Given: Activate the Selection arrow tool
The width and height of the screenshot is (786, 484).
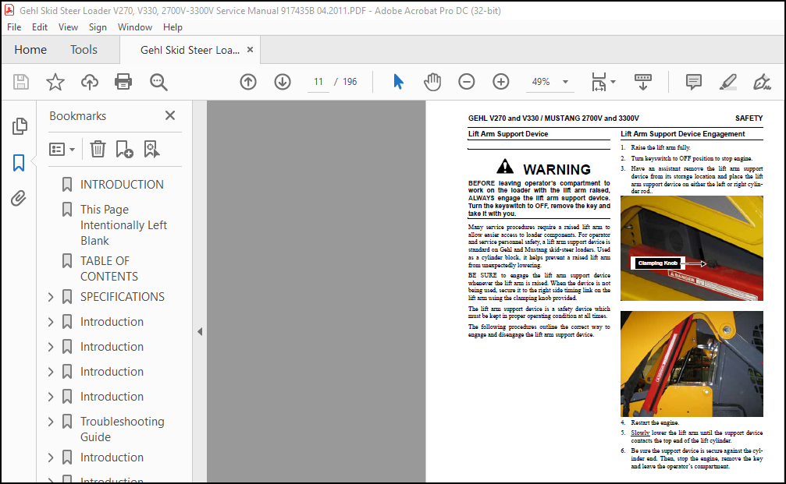Looking at the screenshot, I should pyautogui.click(x=399, y=82).
